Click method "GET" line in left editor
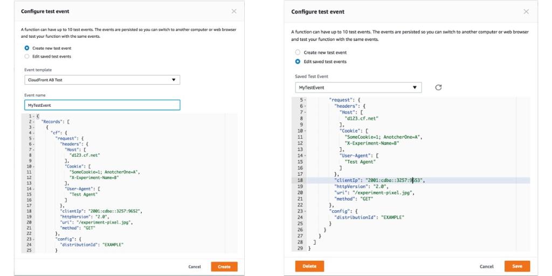The width and height of the screenshot is (552, 276). pos(79,228)
